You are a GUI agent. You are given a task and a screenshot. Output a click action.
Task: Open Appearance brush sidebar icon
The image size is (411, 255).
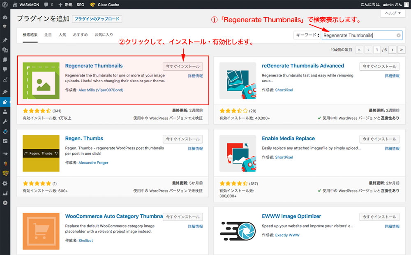coord(5,92)
